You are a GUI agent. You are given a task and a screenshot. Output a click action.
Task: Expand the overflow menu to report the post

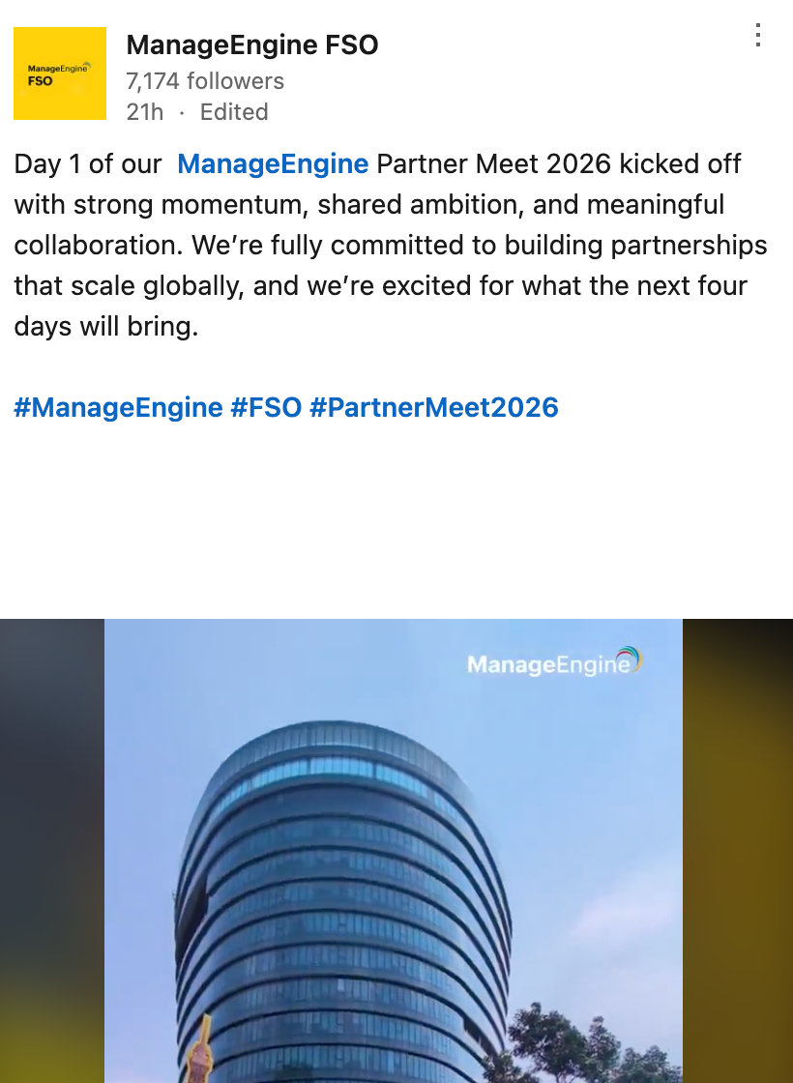click(757, 37)
